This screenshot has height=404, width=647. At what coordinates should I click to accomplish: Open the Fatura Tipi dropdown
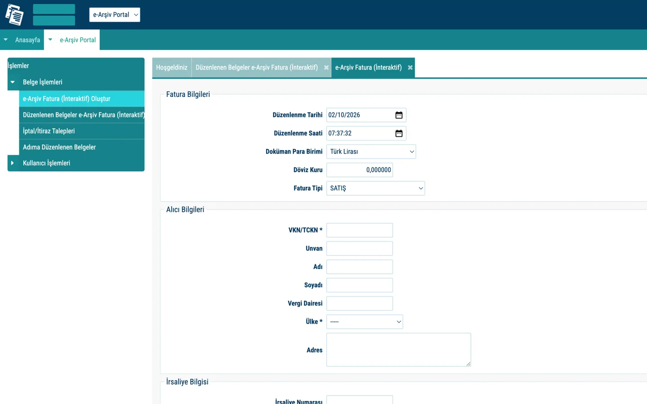pyautogui.click(x=376, y=188)
